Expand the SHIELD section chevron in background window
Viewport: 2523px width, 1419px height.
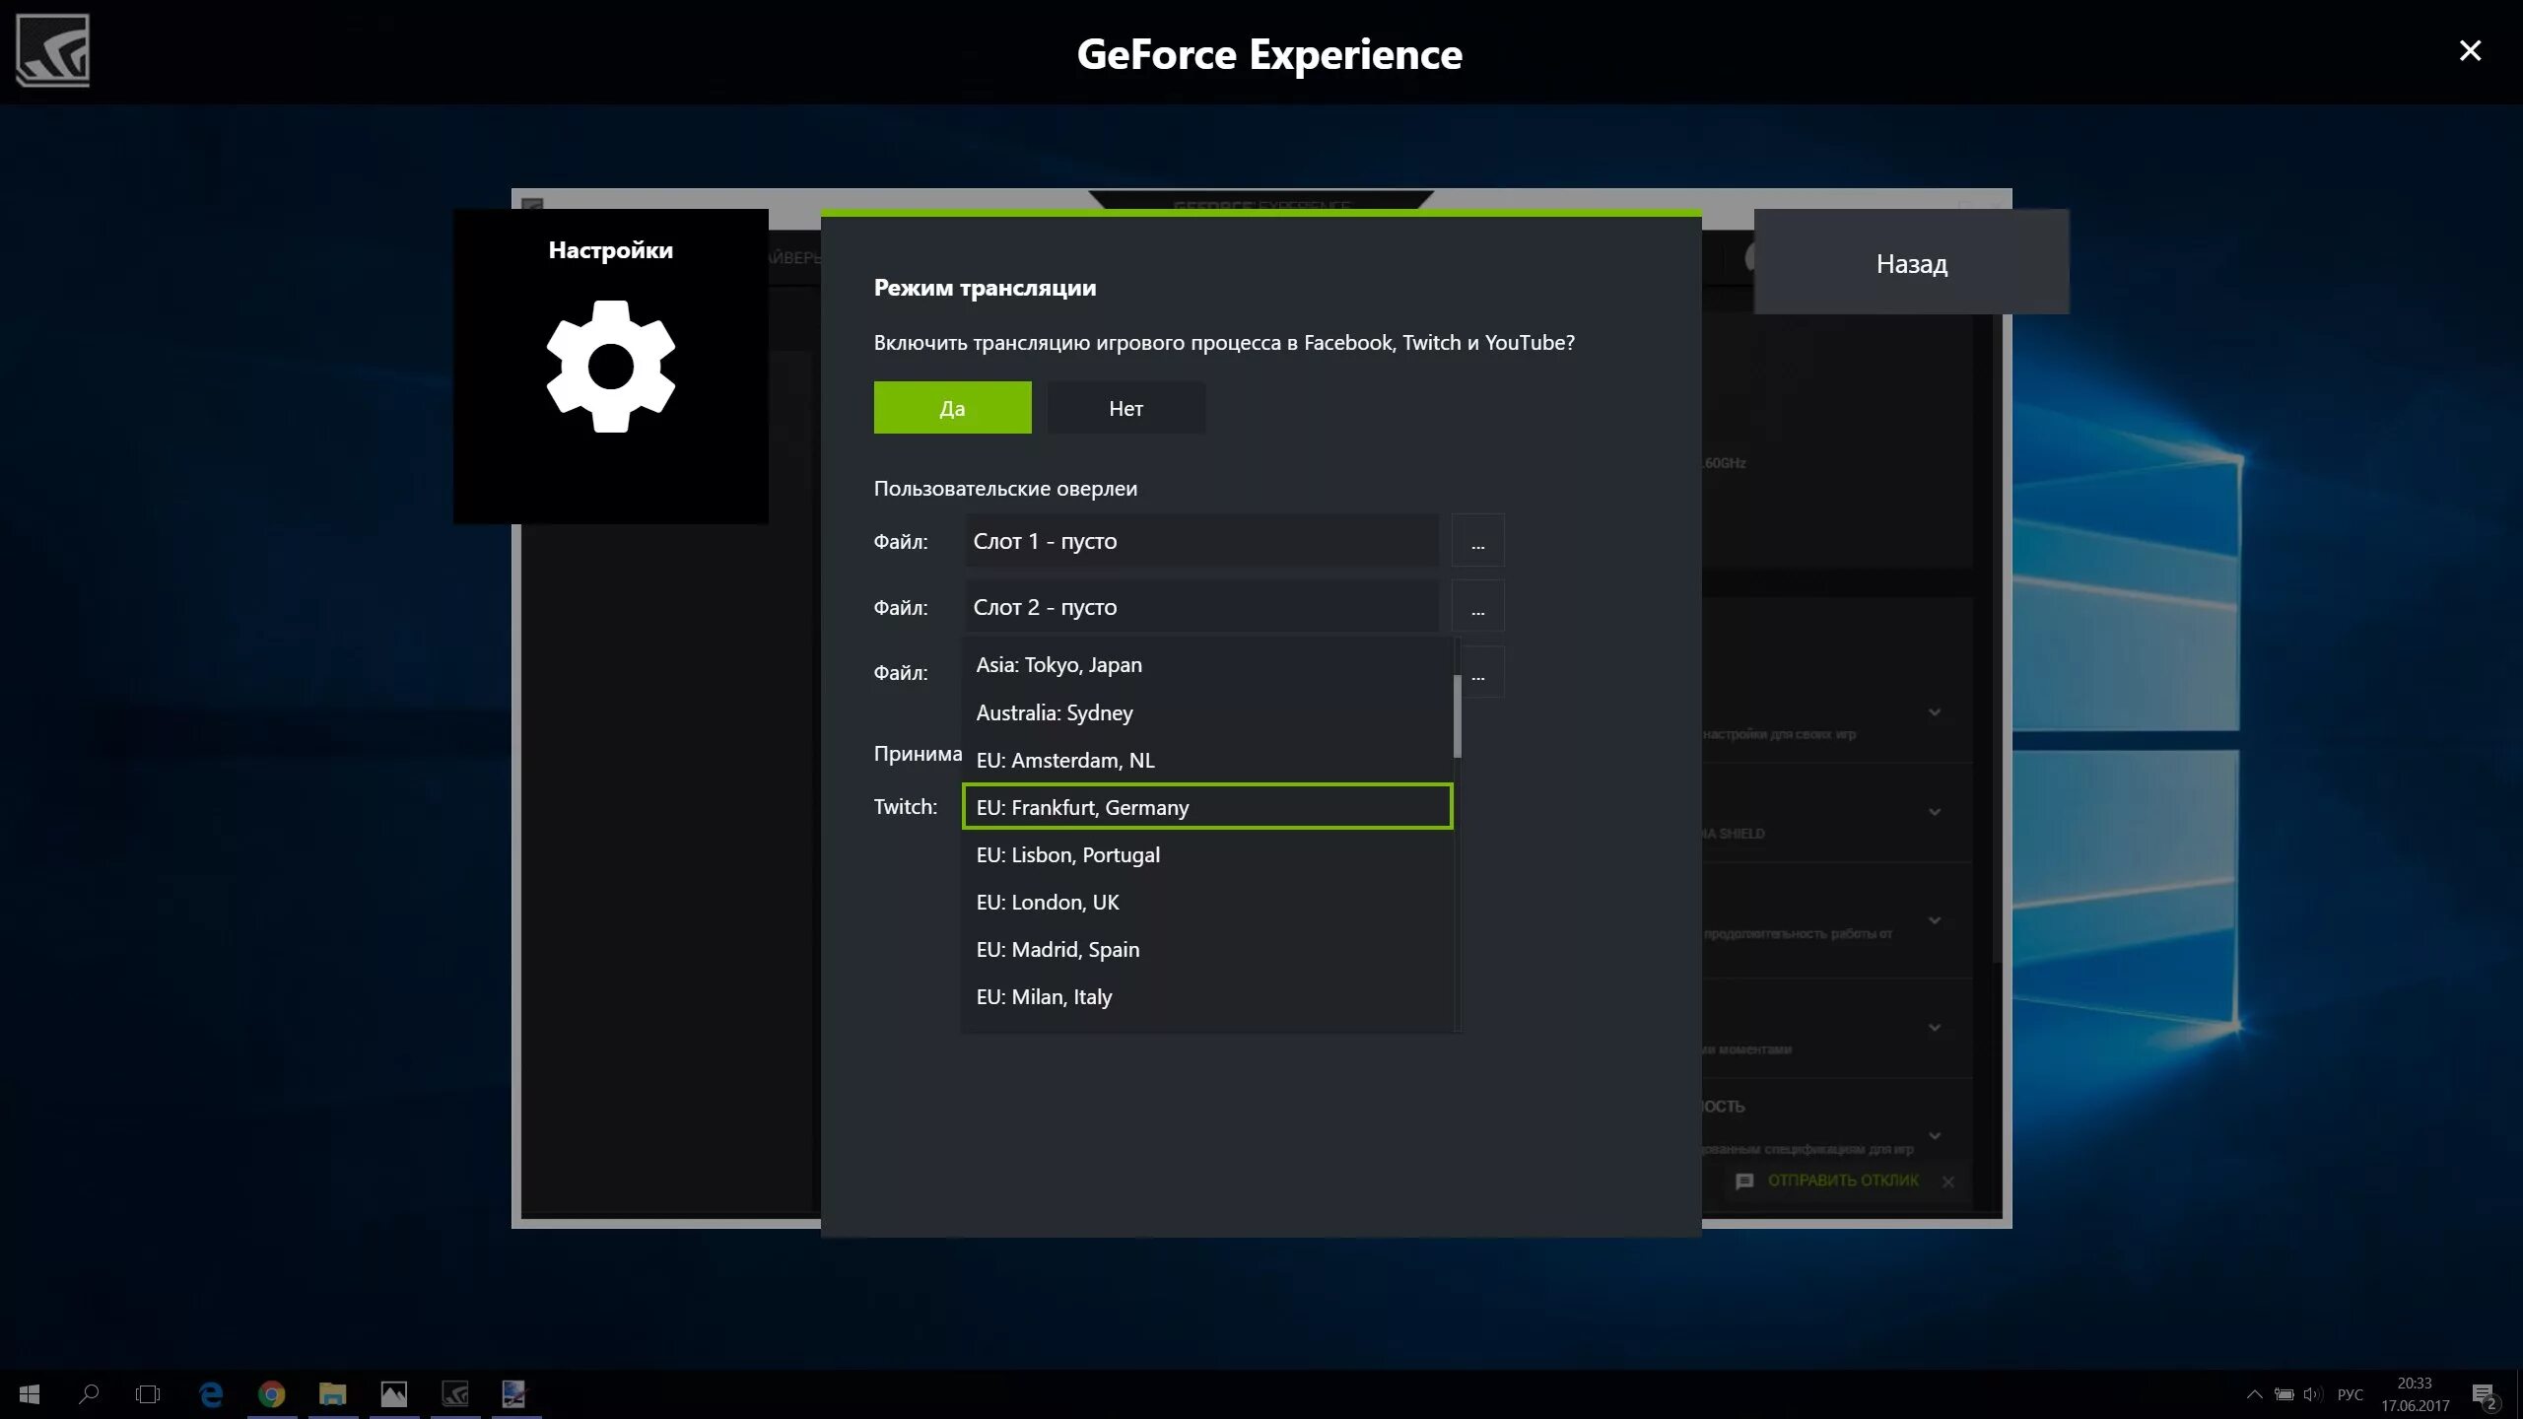(1935, 812)
